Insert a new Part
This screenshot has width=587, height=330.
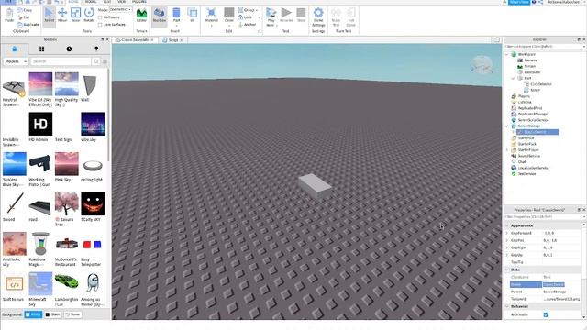click(x=176, y=16)
